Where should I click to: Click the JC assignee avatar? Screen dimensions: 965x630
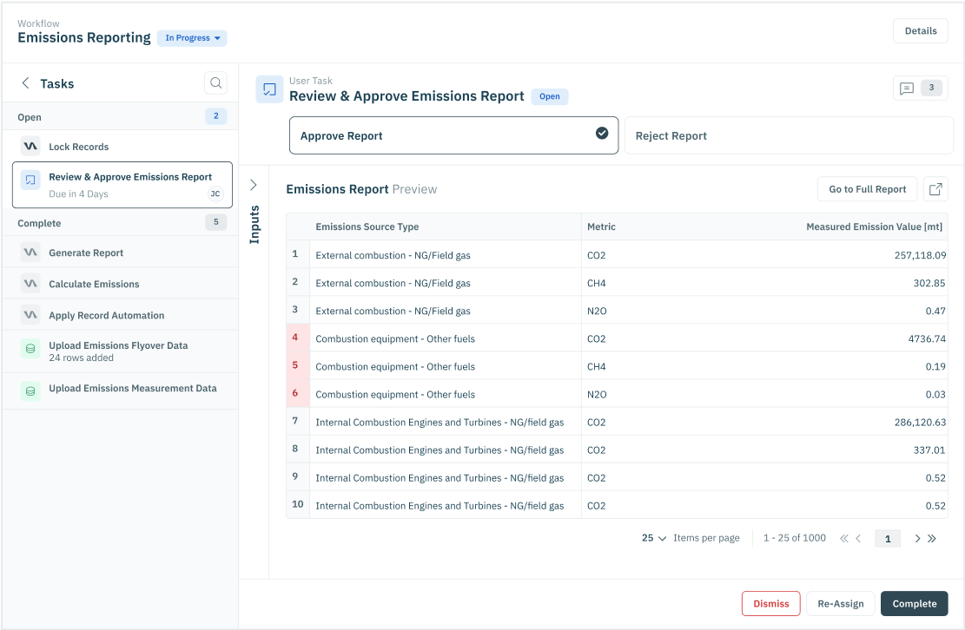(x=215, y=194)
